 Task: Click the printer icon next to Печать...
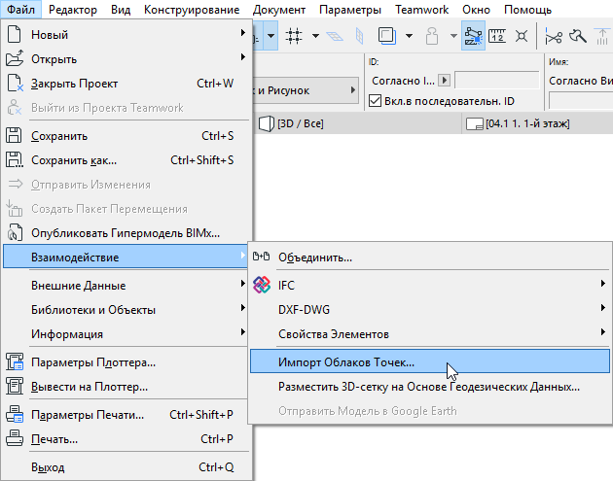pos(15,438)
